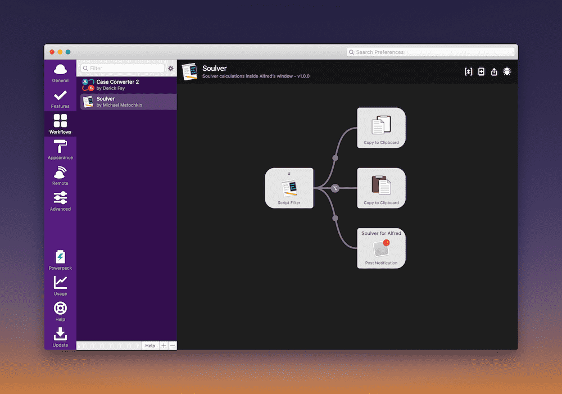
Task: Open the workflow list gear options
Action: 171,68
